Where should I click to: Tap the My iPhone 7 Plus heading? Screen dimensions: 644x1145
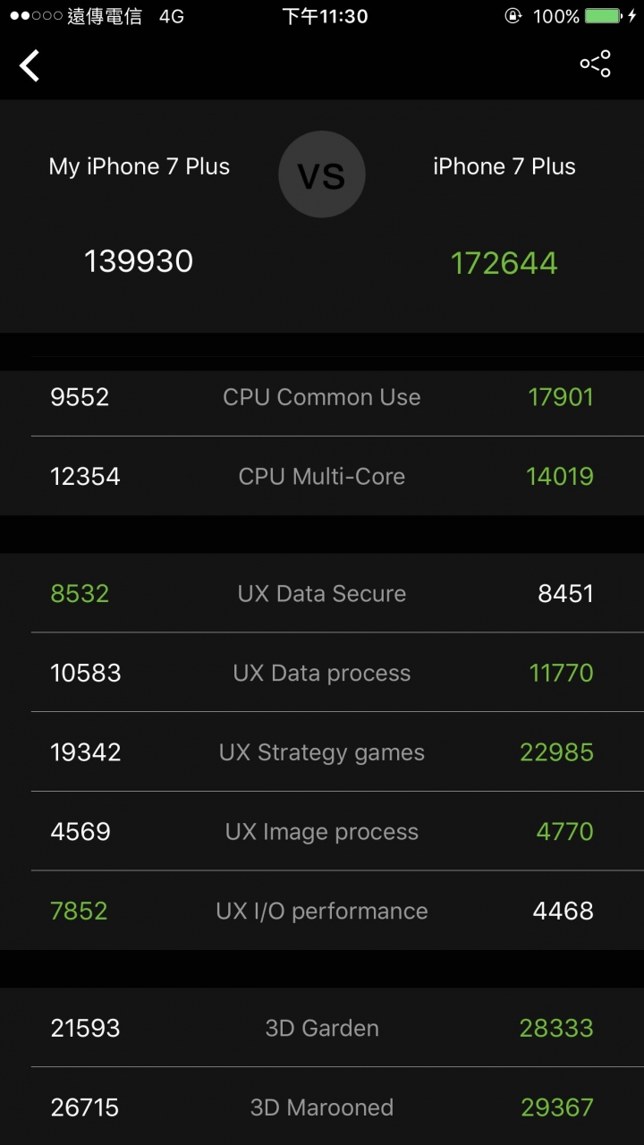click(x=140, y=166)
